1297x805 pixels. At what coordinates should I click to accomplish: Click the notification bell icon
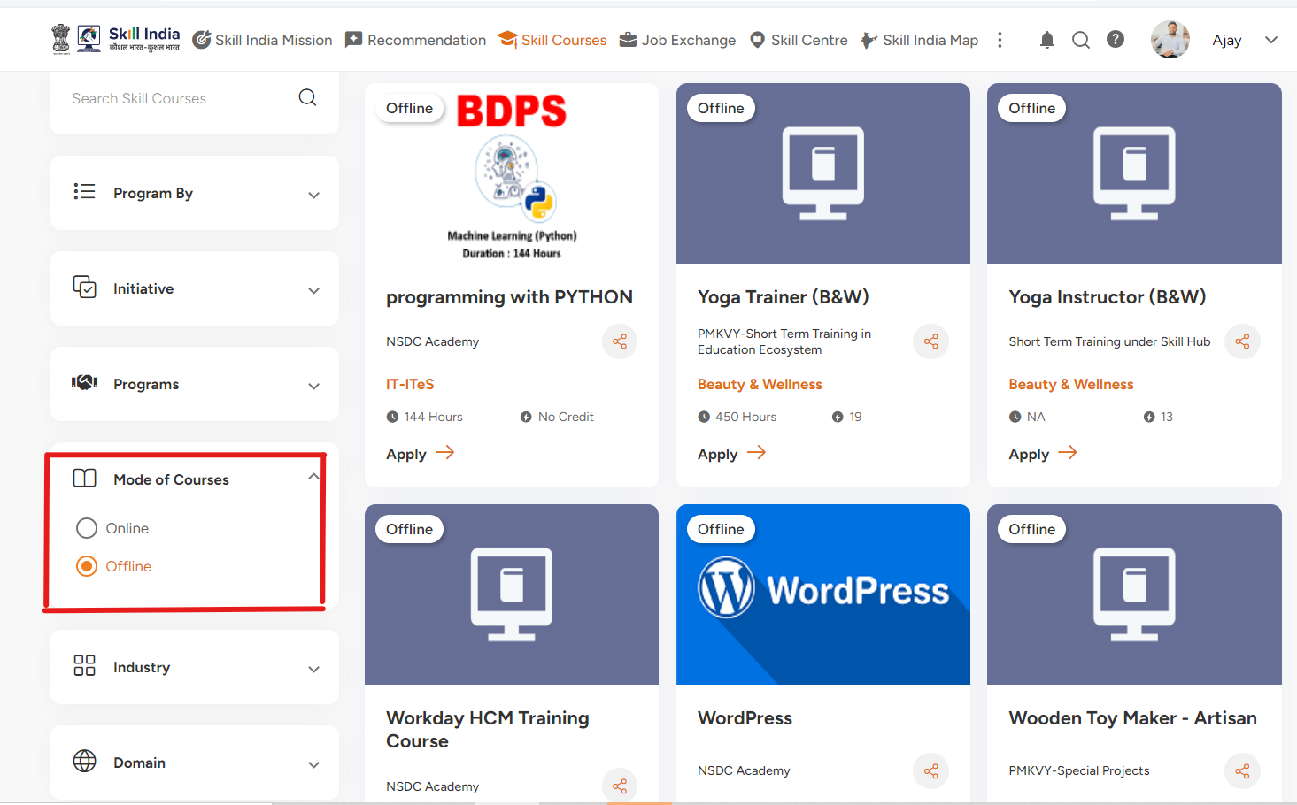(x=1046, y=40)
